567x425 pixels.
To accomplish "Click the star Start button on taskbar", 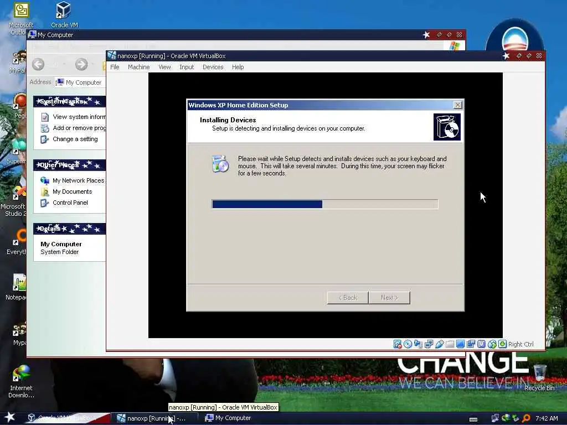I will [9, 417].
